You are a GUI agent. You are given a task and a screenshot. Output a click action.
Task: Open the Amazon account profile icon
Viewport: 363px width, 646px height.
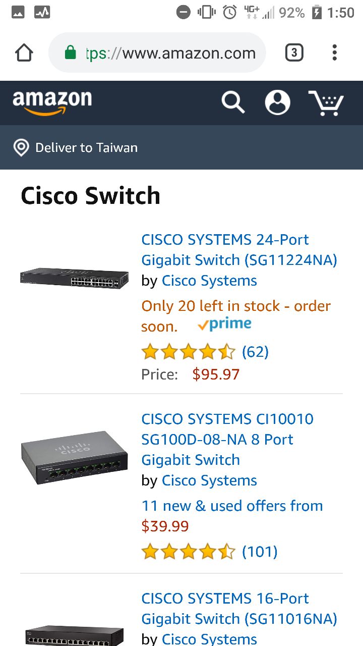pyautogui.click(x=277, y=102)
